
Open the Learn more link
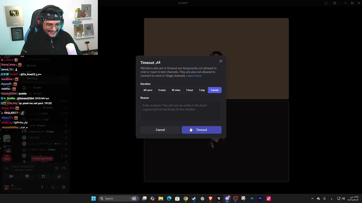tap(194, 76)
